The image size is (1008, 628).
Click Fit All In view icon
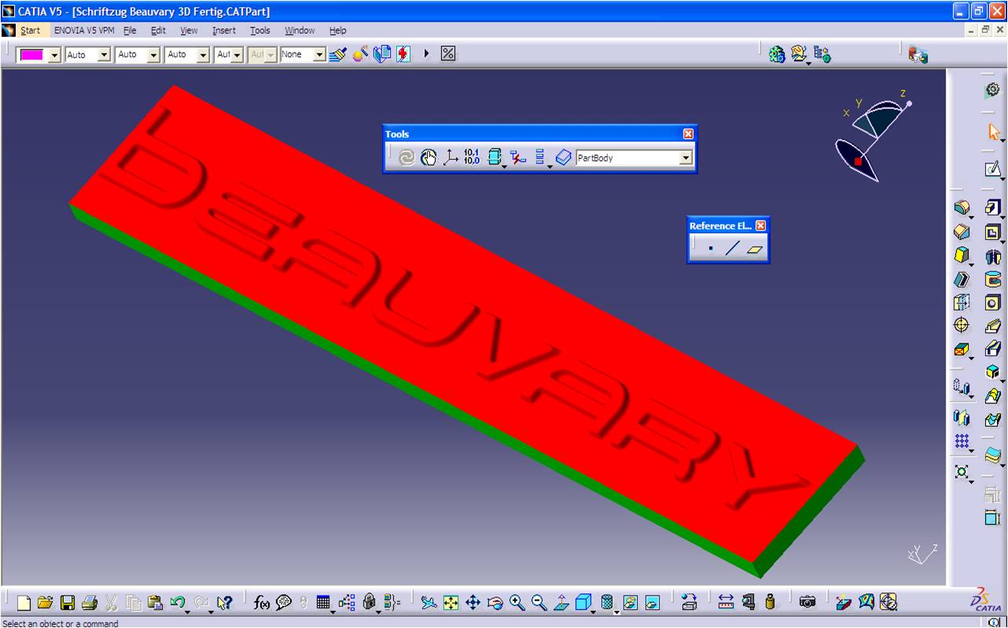pyautogui.click(x=451, y=603)
